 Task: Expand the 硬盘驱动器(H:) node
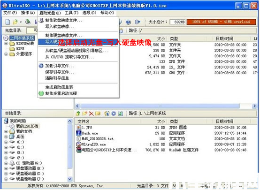pyautogui.click(x=6, y=168)
